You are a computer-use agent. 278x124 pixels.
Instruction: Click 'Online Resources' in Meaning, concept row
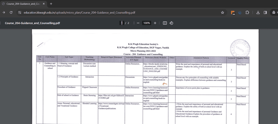133,63
